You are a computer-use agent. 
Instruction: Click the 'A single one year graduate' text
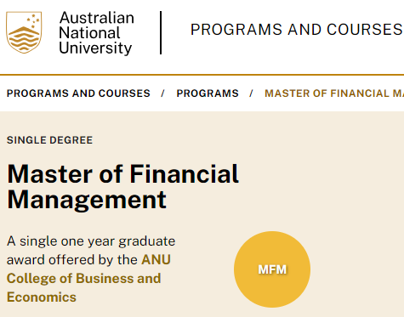(91, 241)
